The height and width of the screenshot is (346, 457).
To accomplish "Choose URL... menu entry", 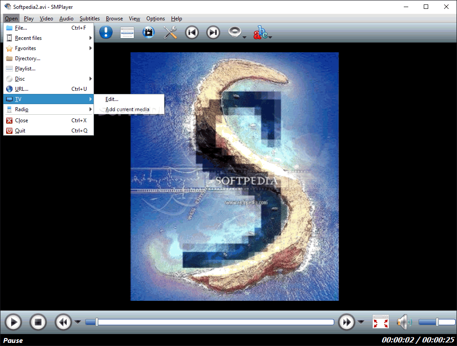I will point(48,89).
